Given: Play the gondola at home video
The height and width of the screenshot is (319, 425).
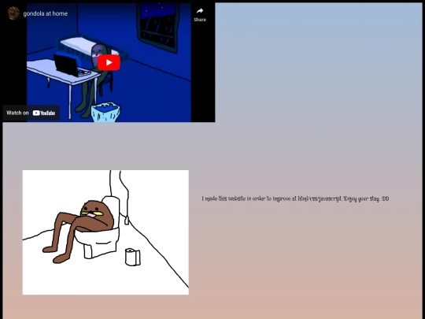Looking at the screenshot, I should point(109,63).
